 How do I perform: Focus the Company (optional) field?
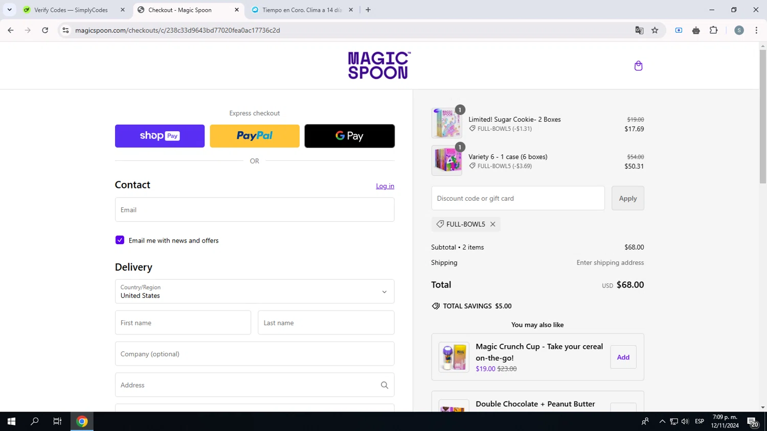pos(255,354)
